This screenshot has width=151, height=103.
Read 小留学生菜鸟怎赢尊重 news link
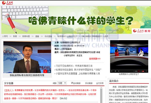78,73
